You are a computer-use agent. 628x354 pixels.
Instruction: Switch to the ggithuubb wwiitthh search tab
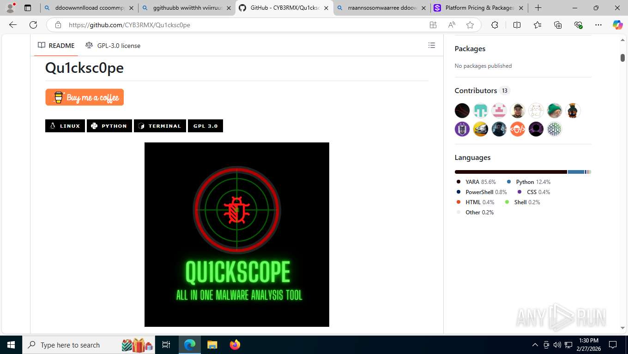pos(187,8)
